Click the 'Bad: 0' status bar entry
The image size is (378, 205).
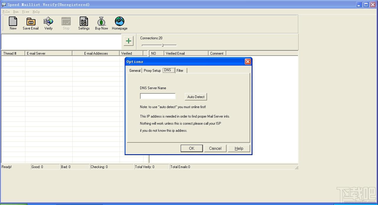tap(75, 167)
